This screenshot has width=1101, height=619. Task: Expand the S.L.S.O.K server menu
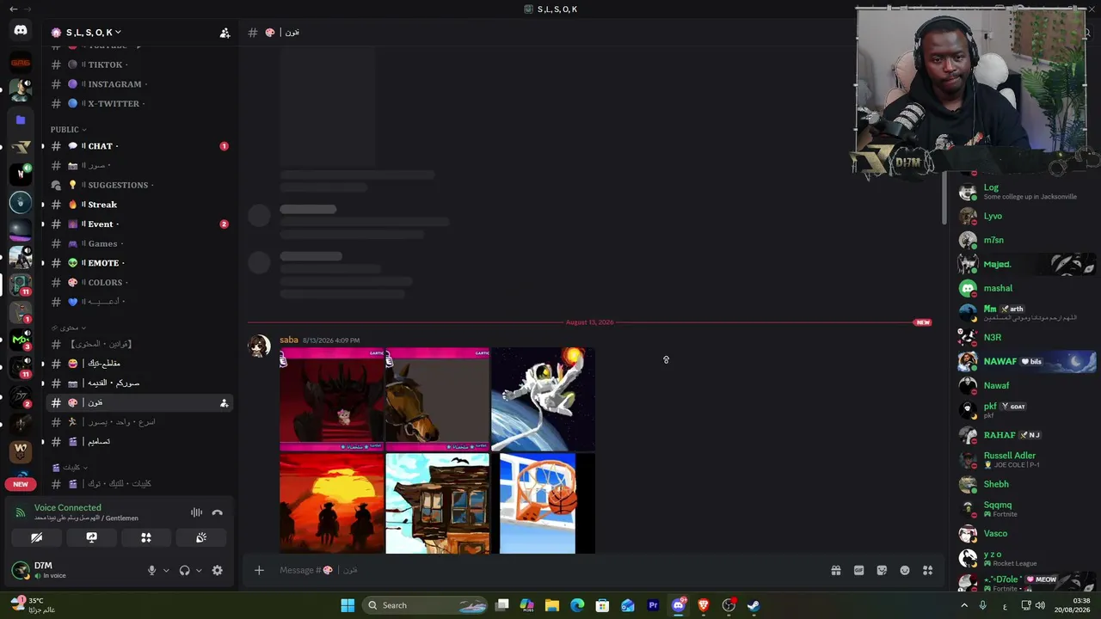click(x=93, y=33)
